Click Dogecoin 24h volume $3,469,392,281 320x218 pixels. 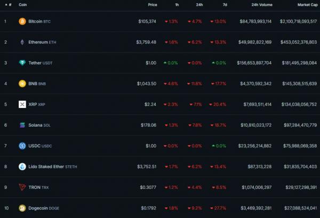[256, 208]
